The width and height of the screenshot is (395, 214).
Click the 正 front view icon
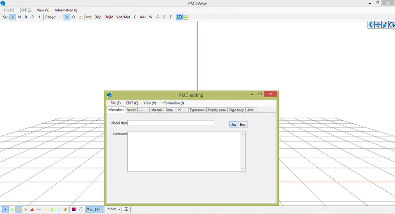point(126,209)
